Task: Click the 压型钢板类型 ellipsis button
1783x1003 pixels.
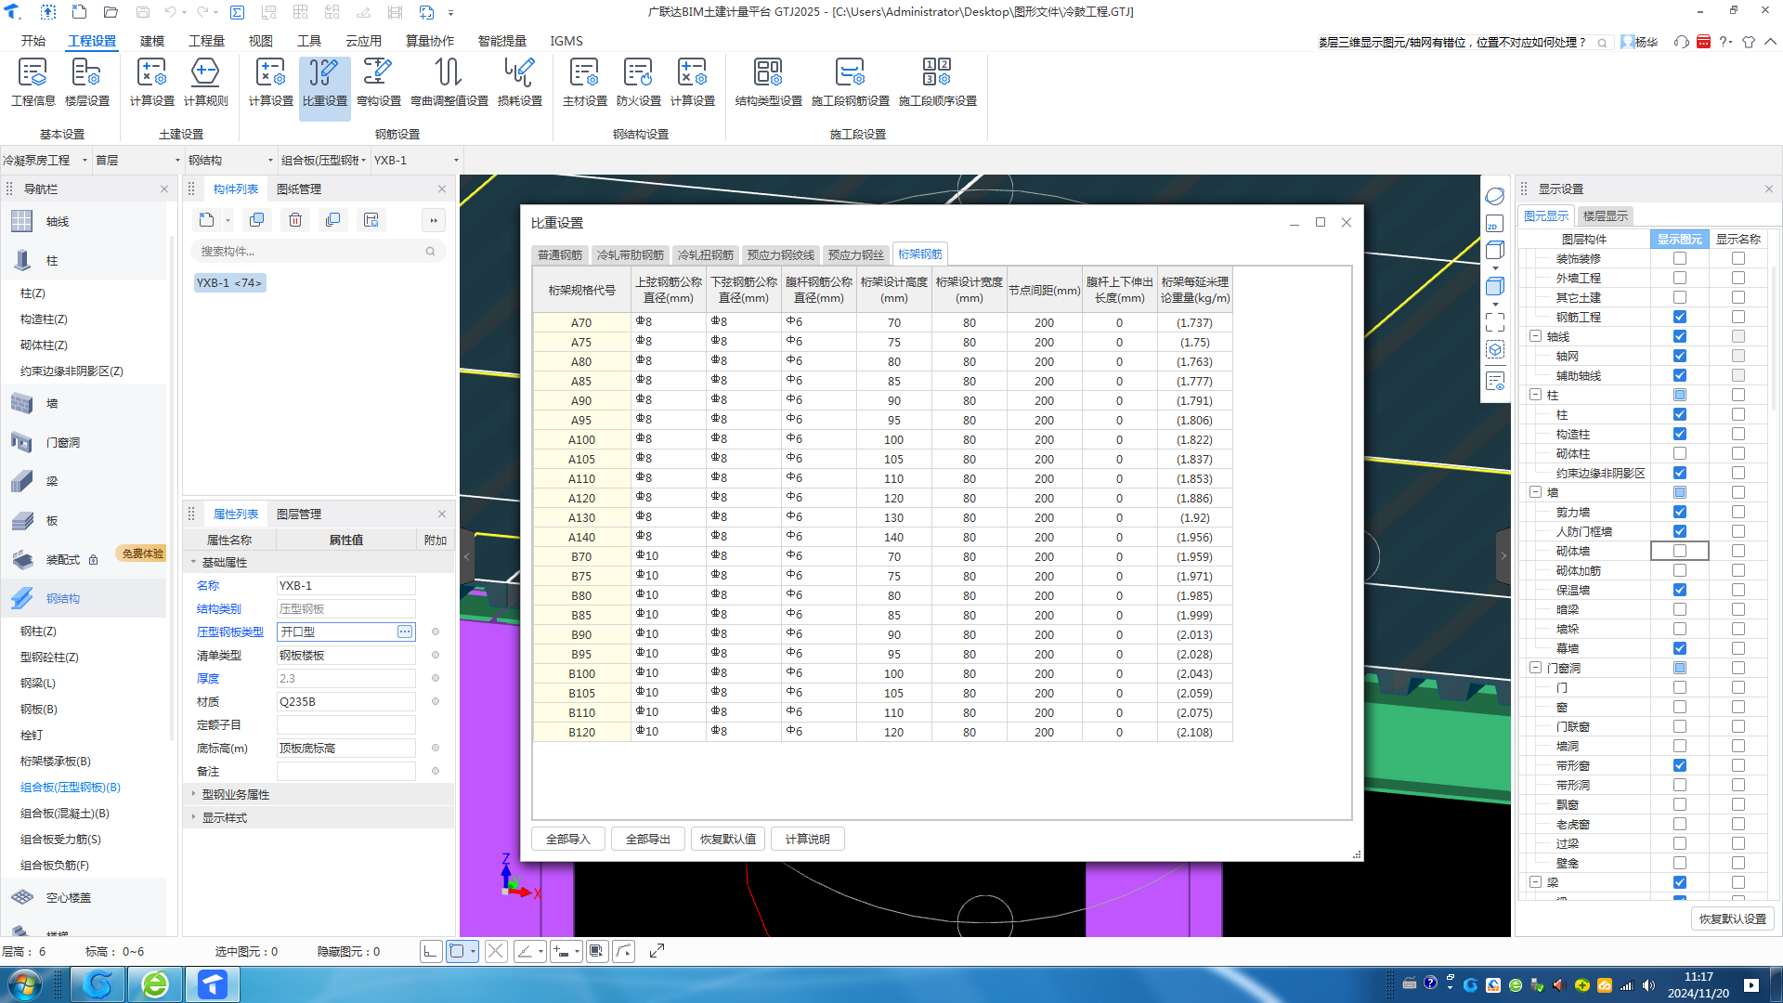Action: (405, 632)
